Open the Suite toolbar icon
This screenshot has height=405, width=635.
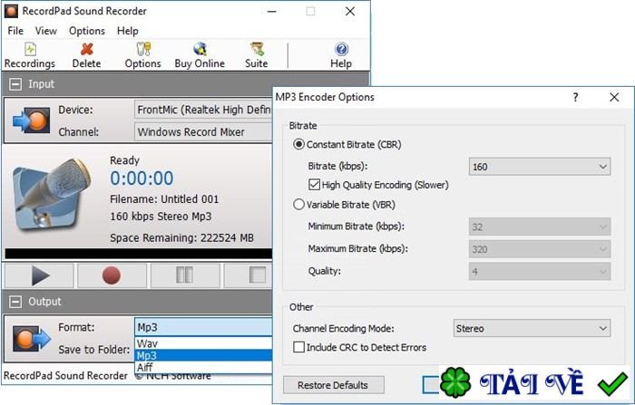click(x=257, y=55)
